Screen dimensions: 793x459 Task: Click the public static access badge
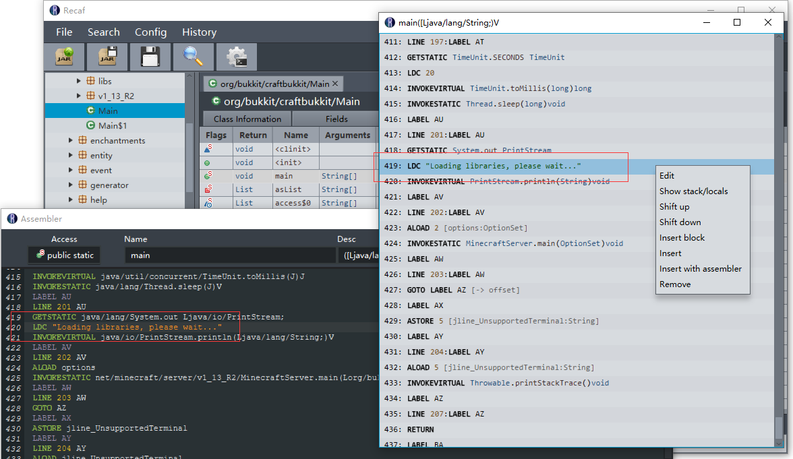click(x=63, y=255)
